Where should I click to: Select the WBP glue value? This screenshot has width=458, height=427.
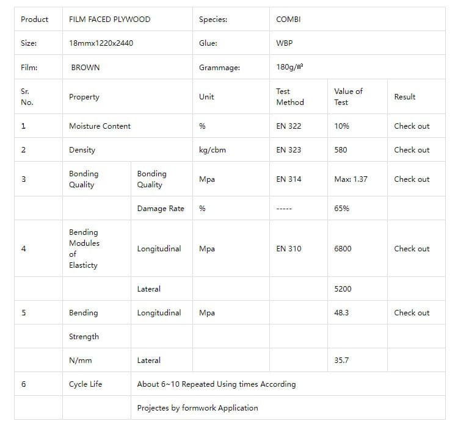click(x=285, y=43)
